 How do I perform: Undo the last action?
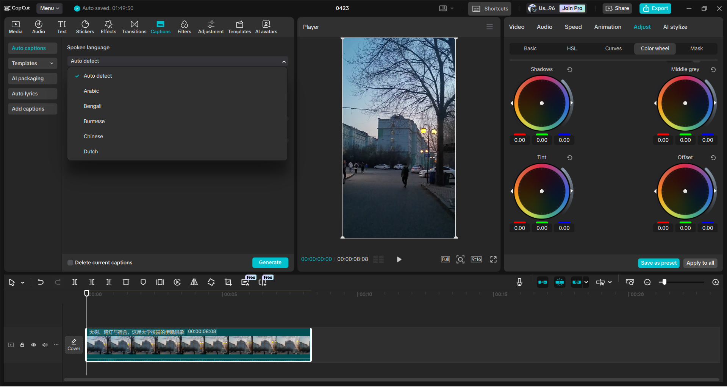41,282
